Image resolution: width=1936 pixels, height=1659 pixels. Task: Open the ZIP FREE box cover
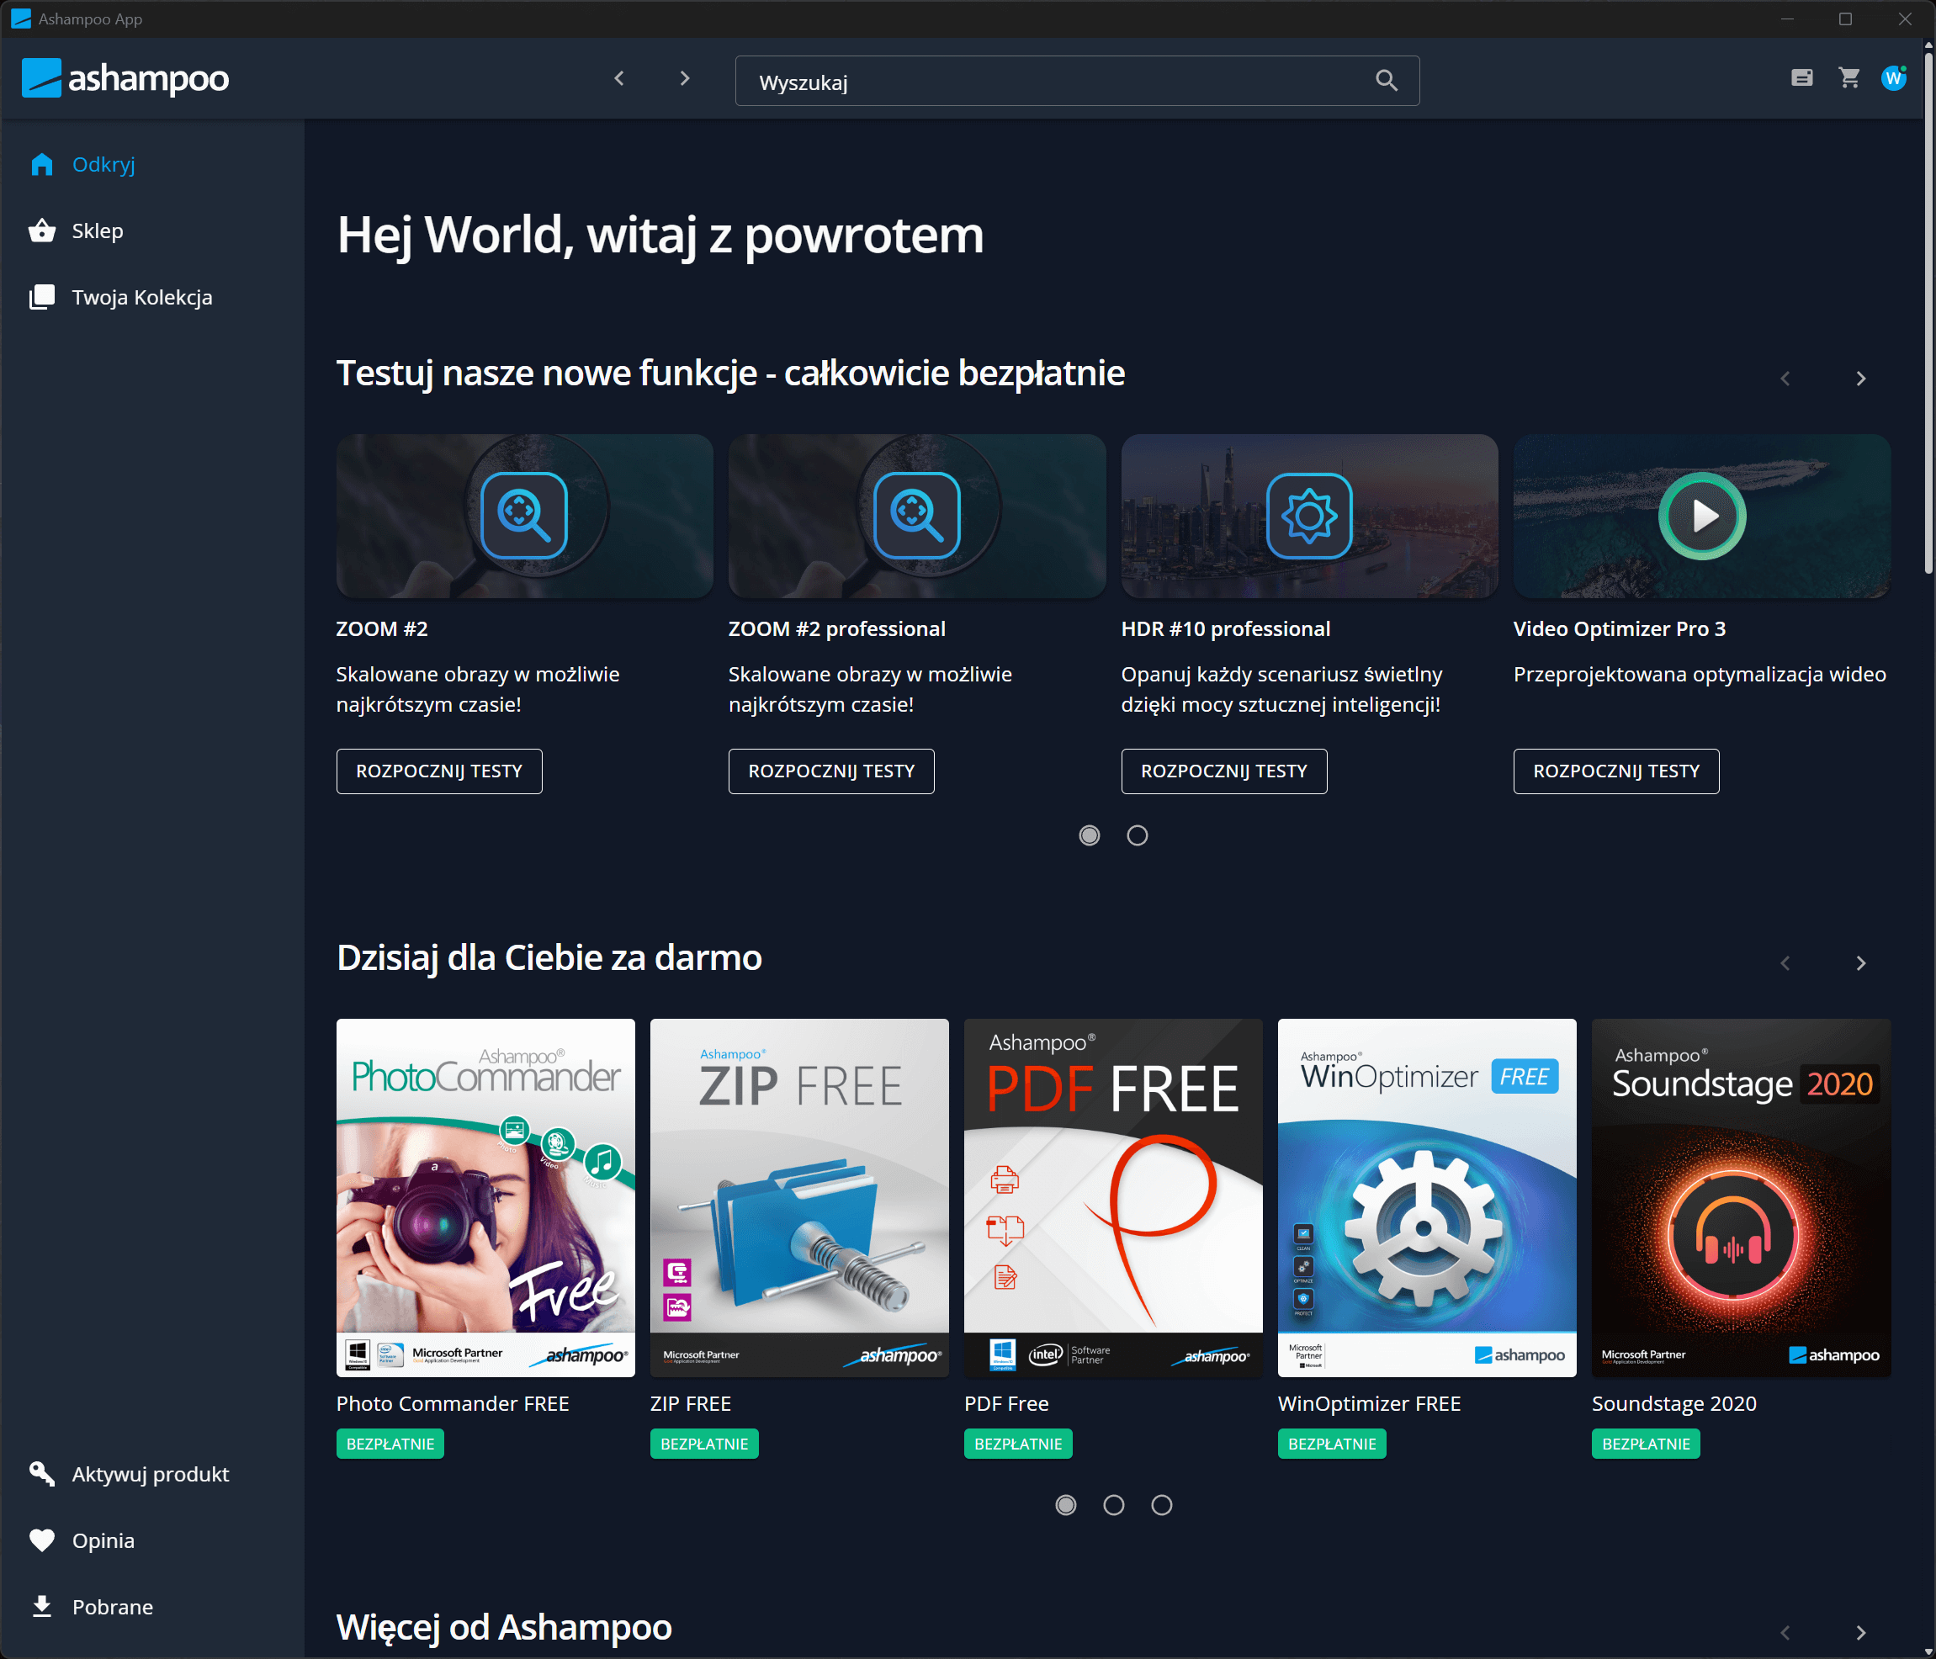pyautogui.click(x=800, y=1197)
